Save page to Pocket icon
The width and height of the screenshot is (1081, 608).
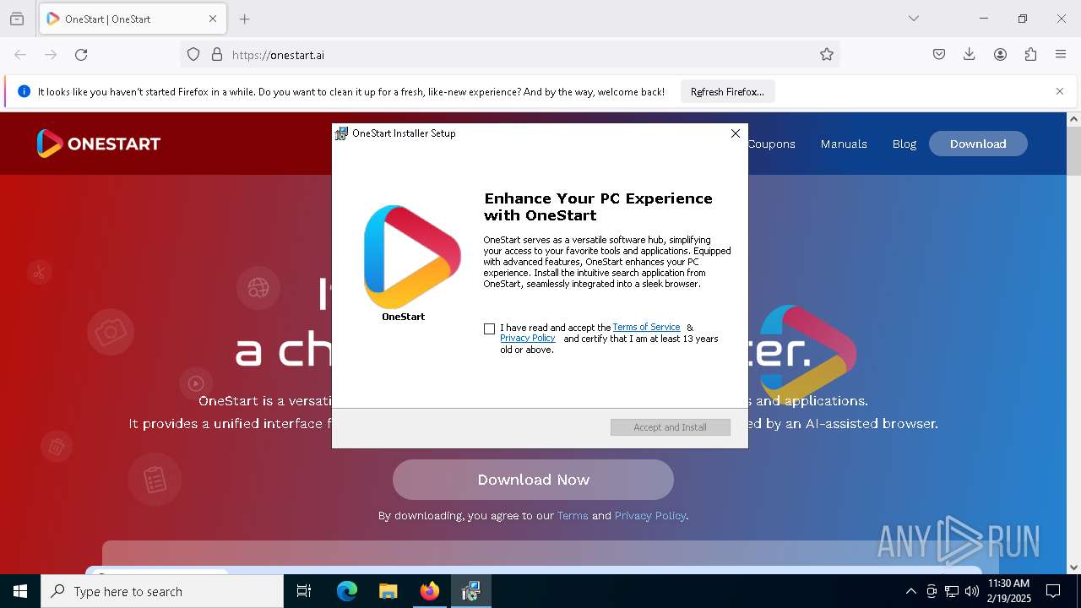pos(939,55)
